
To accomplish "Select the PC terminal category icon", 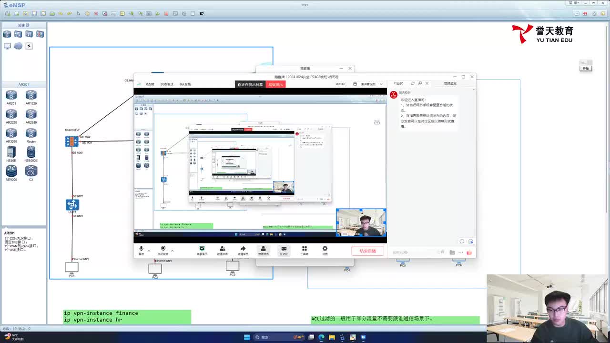I will point(7,46).
